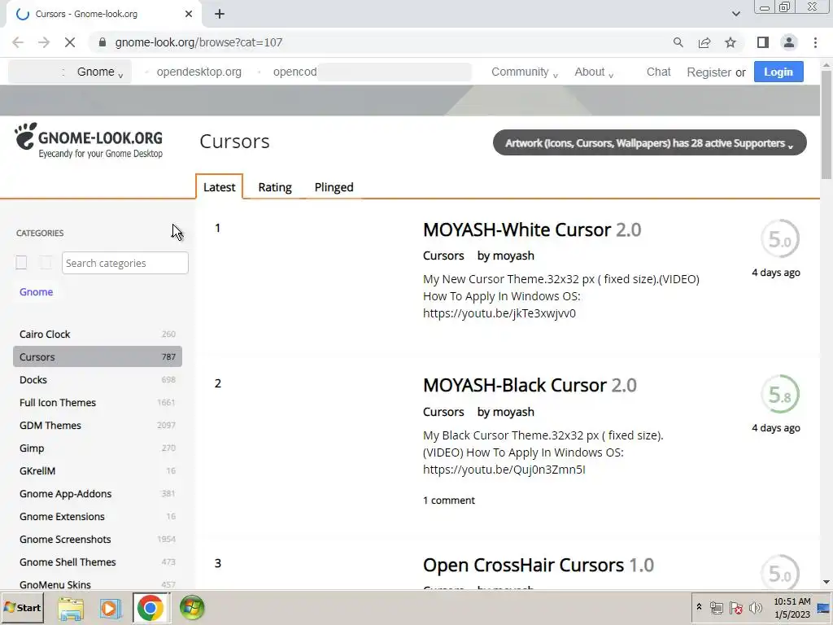This screenshot has height=625, width=833.
Task: Click the share page icon in address bar
Action: pos(704,42)
